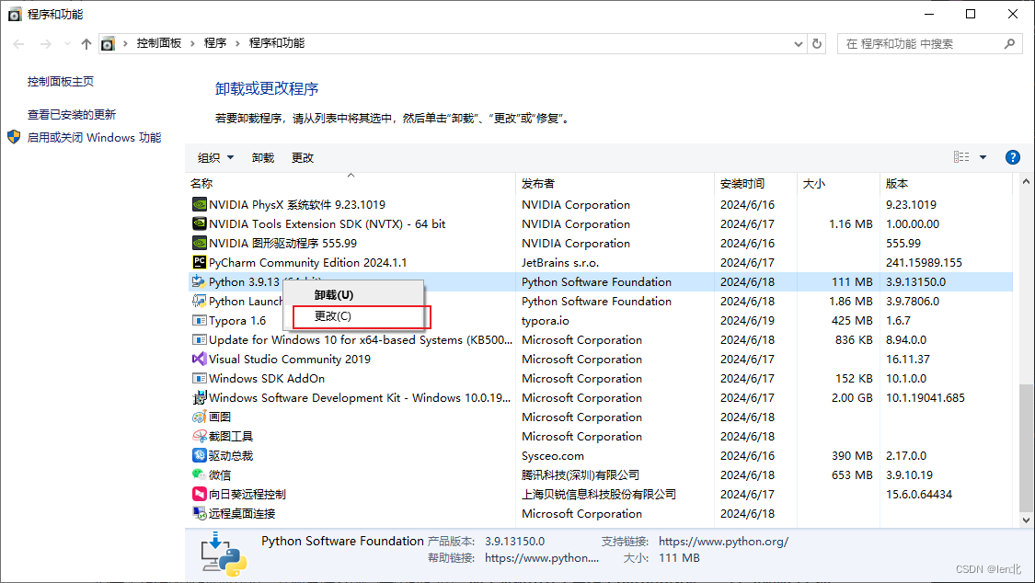Expand the chevron after 控制面板 breadcrumb
Viewport: 1035px width, 583px height.
[x=193, y=43]
